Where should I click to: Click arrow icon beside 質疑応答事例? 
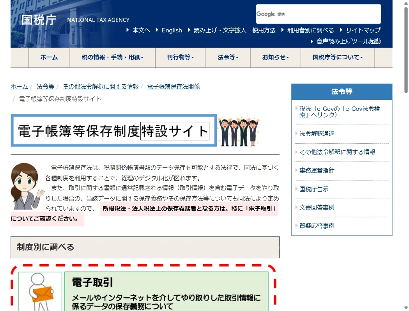[297, 226]
